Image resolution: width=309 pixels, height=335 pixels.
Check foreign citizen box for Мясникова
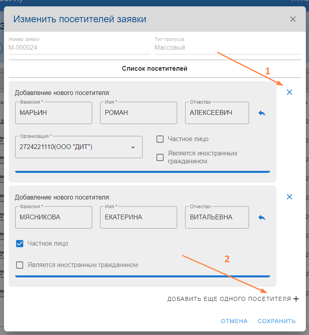click(20, 265)
